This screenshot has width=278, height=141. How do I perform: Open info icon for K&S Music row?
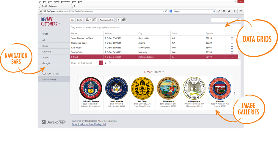232,48
